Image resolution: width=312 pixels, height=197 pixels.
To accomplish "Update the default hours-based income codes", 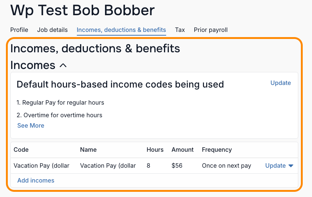I will point(280,83).
